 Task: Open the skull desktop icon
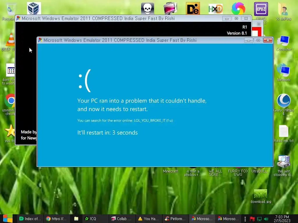(x=148, y=8)
